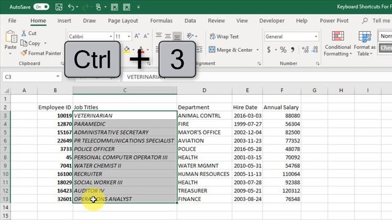Click Increase Decimal icon

pos(305,50)
